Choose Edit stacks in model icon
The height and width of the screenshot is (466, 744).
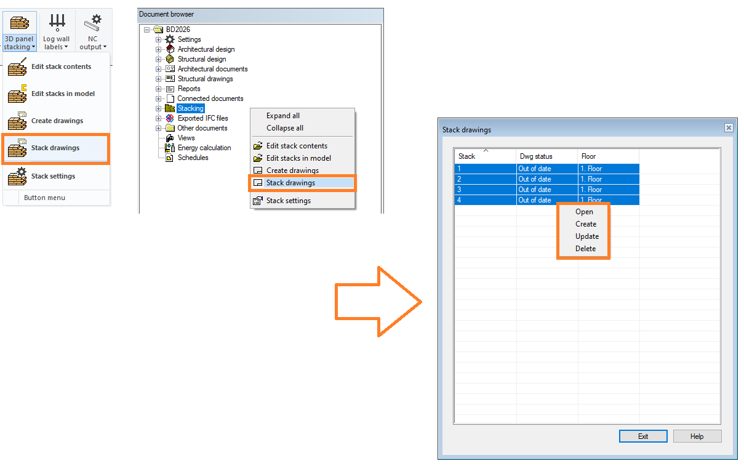18,94
